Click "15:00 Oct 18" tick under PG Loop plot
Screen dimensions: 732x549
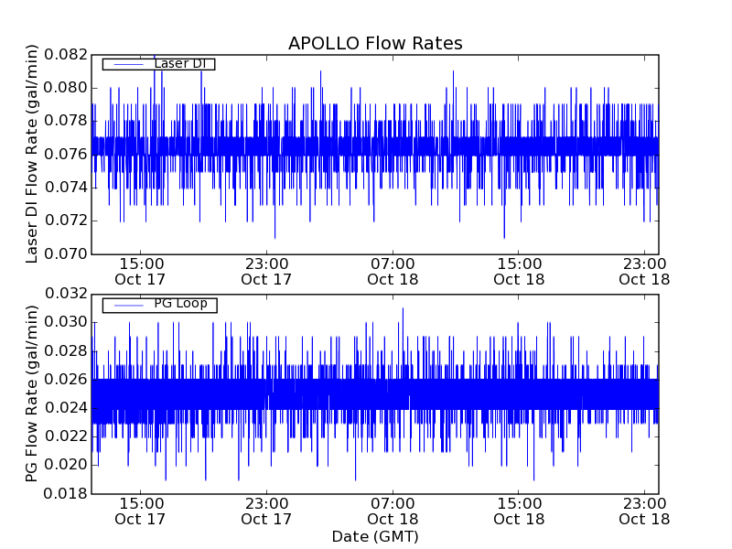[519, 511]
